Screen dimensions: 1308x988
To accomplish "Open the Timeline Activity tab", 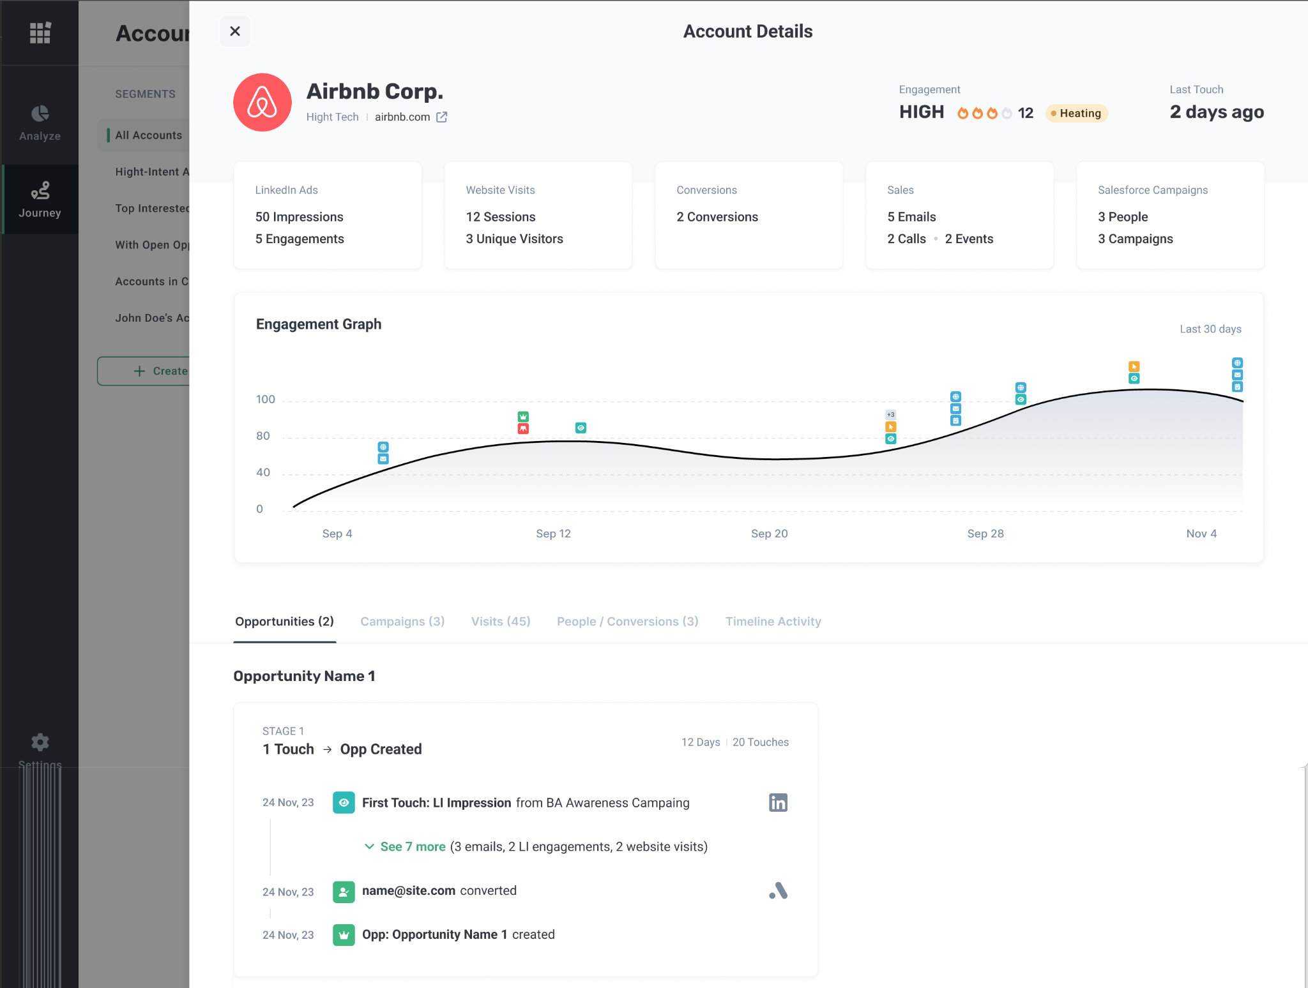I will point(773,621).
